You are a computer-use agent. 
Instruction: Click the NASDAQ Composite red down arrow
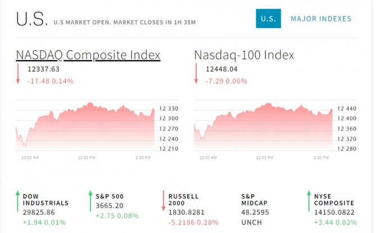pos(18,74)
